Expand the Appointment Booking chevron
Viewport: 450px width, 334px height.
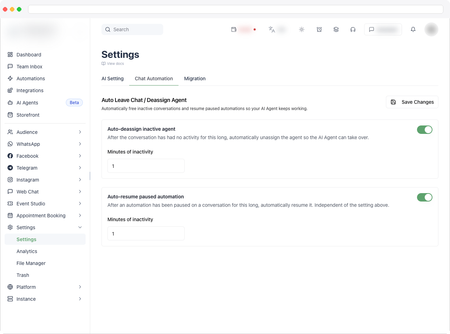point(80,216)
